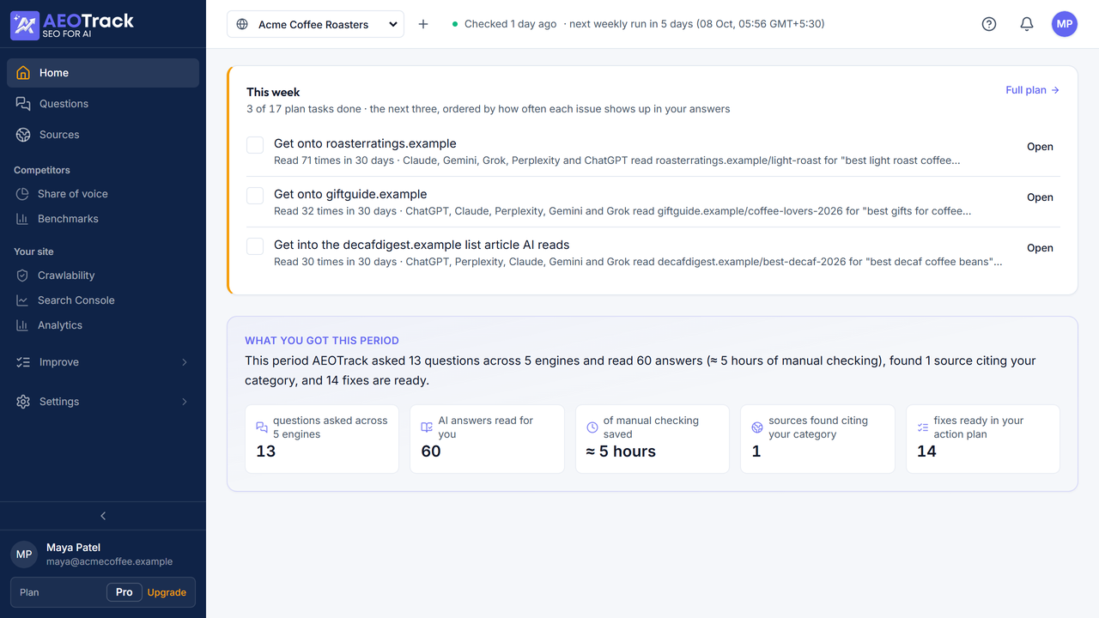Click the Pro plan badge
Viewport: 1099px width, 618px height.
click(124, 592)
